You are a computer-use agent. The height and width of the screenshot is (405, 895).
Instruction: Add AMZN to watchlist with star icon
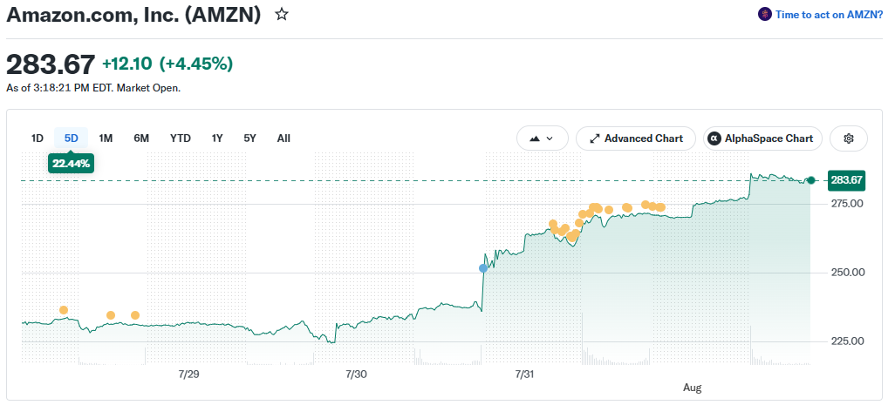(x=282, y=14)
